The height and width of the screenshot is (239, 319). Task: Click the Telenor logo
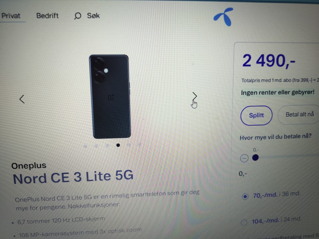[223, 17]
